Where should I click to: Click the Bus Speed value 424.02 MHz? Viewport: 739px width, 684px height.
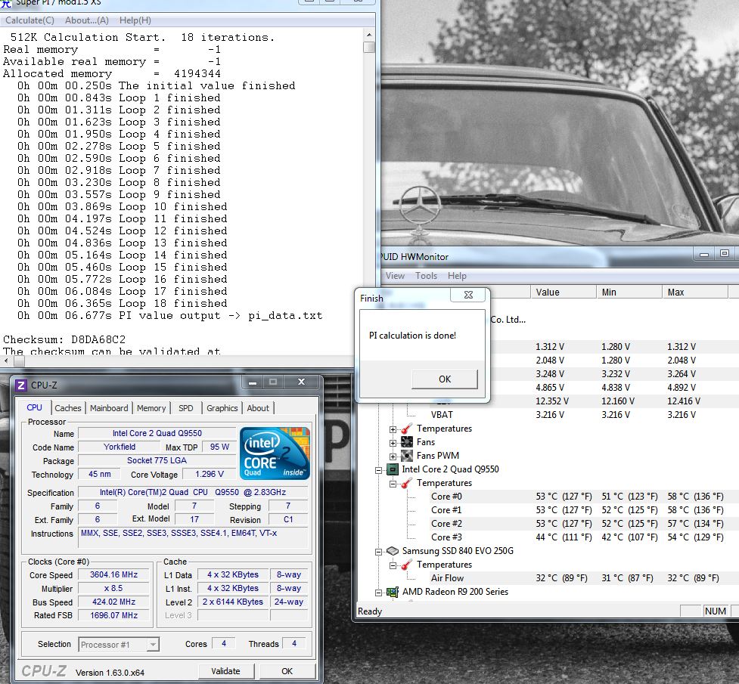(x=113, y=602)
